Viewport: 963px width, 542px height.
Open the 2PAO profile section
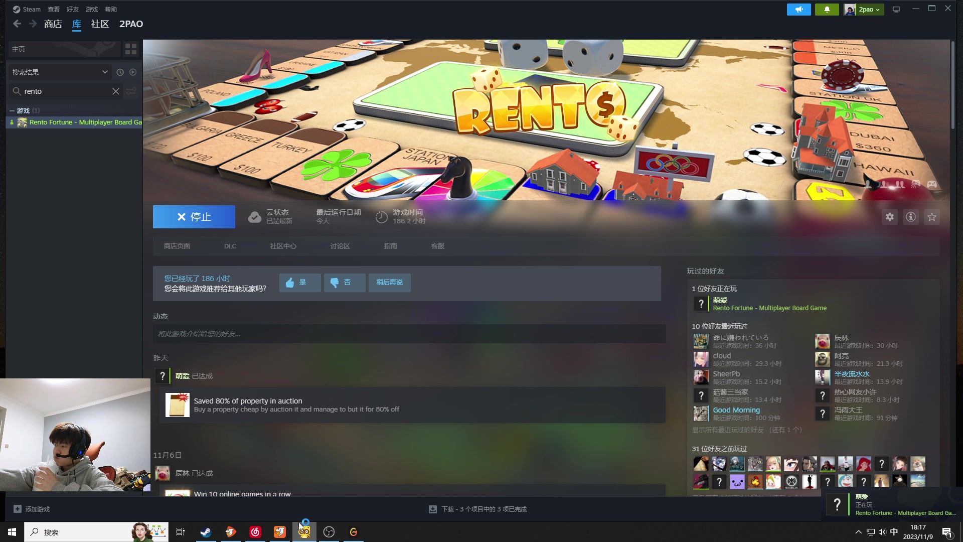pos(131,24)
